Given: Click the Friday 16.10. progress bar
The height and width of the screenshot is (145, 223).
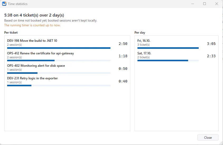Looking at the screenshot, I should click(x=168, y=48).
